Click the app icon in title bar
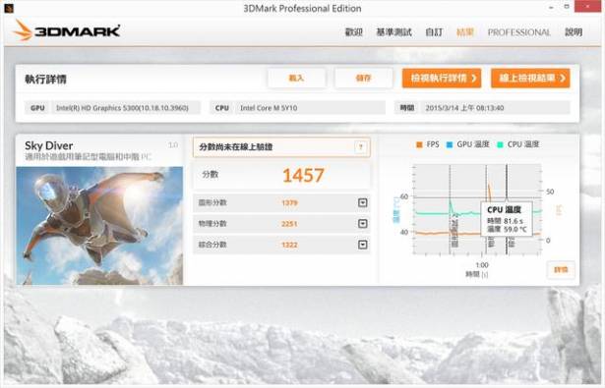This screenshot has width=605, height=388. [9, 8]
